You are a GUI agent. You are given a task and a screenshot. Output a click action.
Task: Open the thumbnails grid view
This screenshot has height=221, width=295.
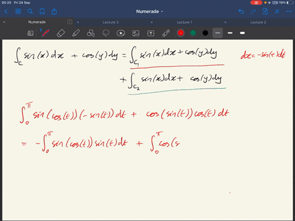pyautogui.click(x=18, y=12)
